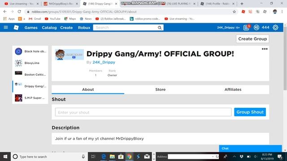Image resolution: width=287 pixels, height=161 pixels.
Task: Open the Windows action center icon
Action: (280, 157)
